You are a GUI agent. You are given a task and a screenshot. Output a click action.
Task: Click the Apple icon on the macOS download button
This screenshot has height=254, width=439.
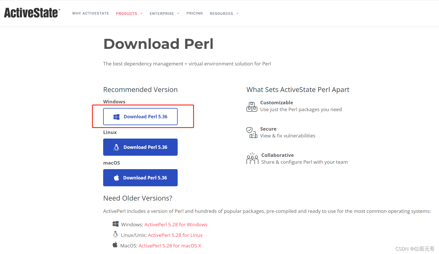(116, 177)
